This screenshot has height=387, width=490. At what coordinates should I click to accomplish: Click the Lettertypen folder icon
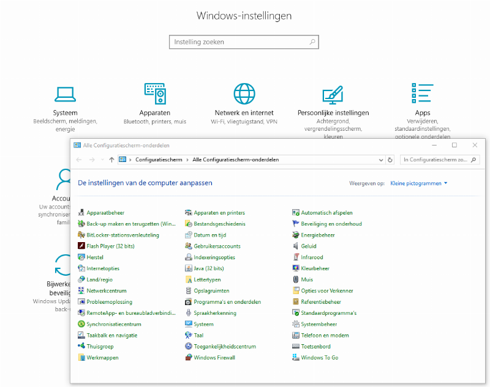pos(189,279)
